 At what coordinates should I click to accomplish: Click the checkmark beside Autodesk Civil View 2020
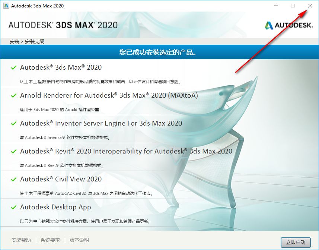pos(14,179)
